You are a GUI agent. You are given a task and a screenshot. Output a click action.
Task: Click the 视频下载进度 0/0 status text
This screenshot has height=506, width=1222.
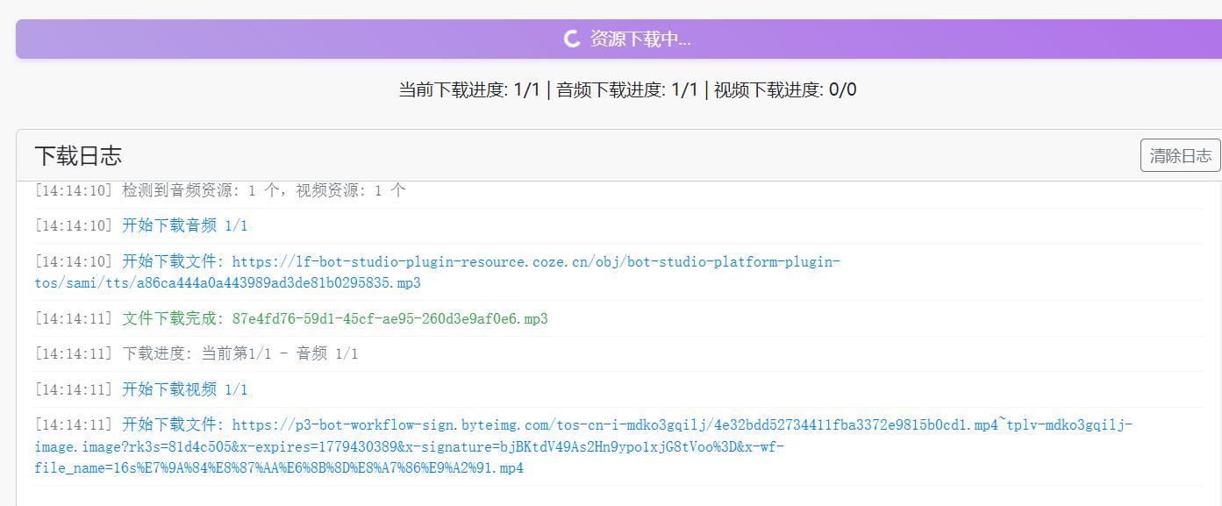tap(785, 89)
